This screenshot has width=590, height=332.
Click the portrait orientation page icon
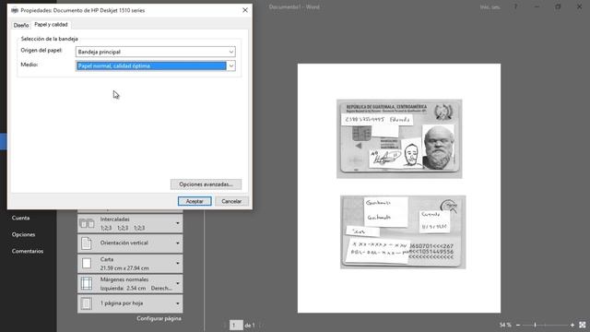click(86, 243)
